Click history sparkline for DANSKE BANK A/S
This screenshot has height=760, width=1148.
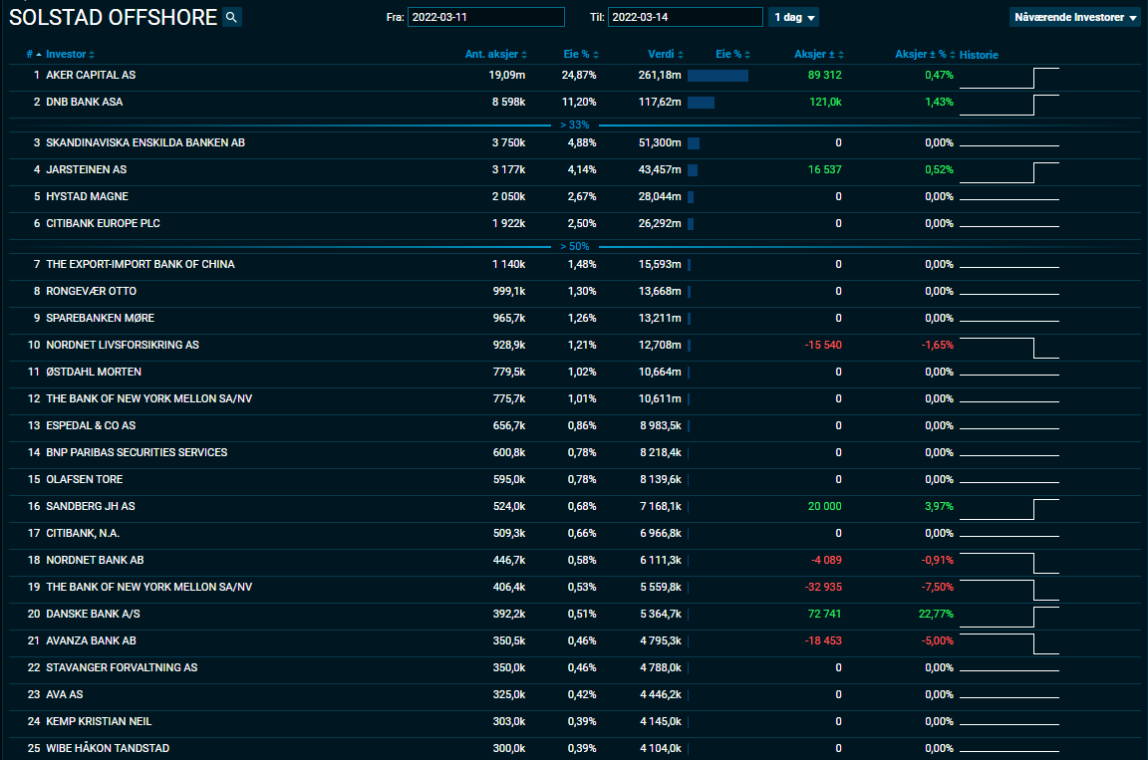click(1008, 617)
